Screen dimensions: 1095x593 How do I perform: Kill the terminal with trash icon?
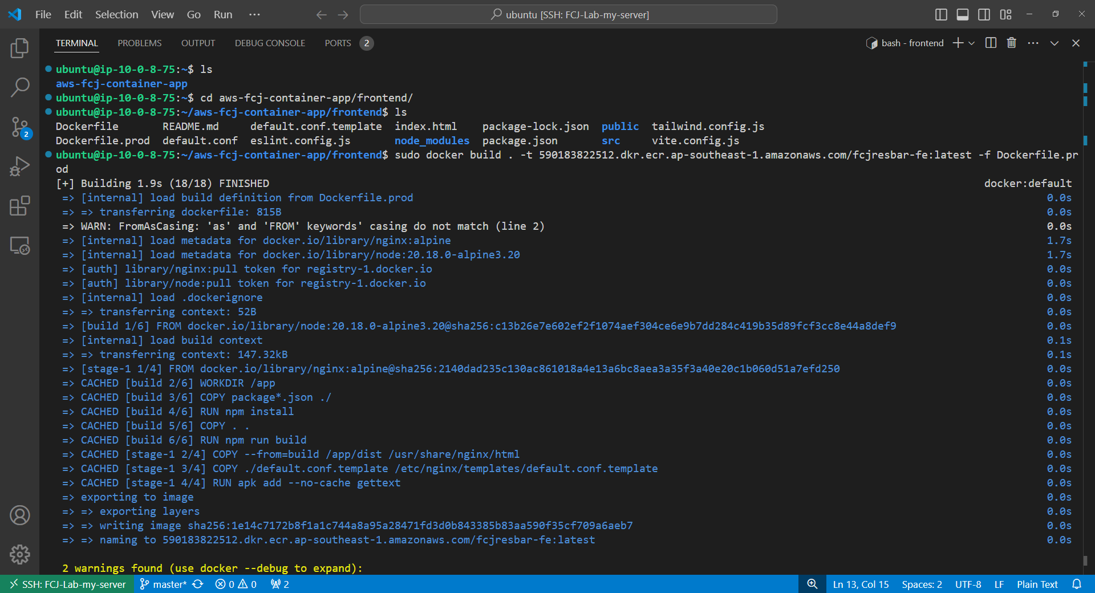click(1012, 43)
